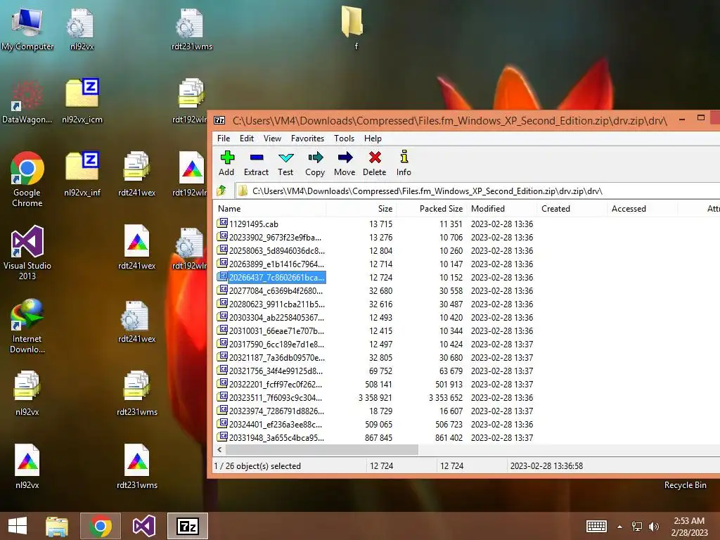The height and width of the screenshot is (540, 720).
Task: Open File Explorer from the taskbar
Action: click(x=57, y=526)
